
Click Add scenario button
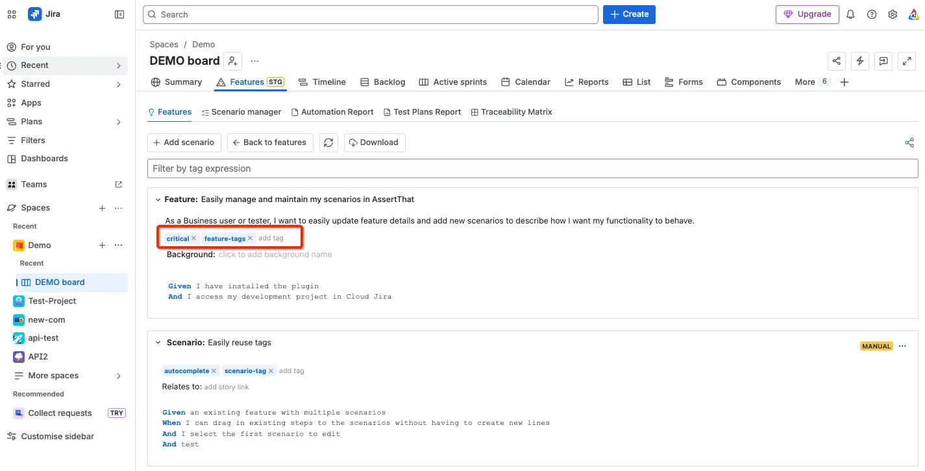point(184,143)
